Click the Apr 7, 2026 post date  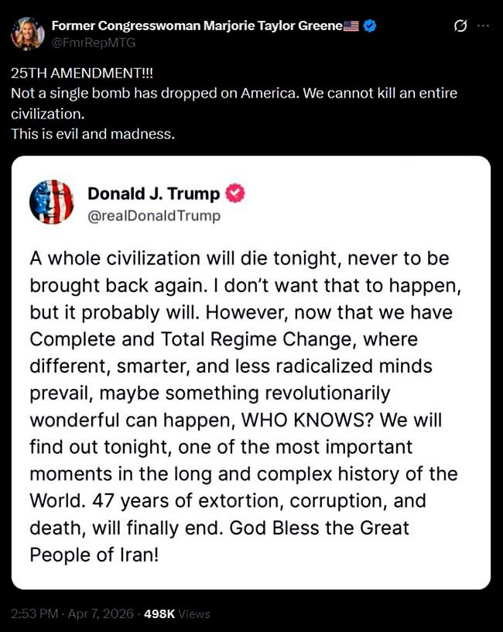[102, 613]
